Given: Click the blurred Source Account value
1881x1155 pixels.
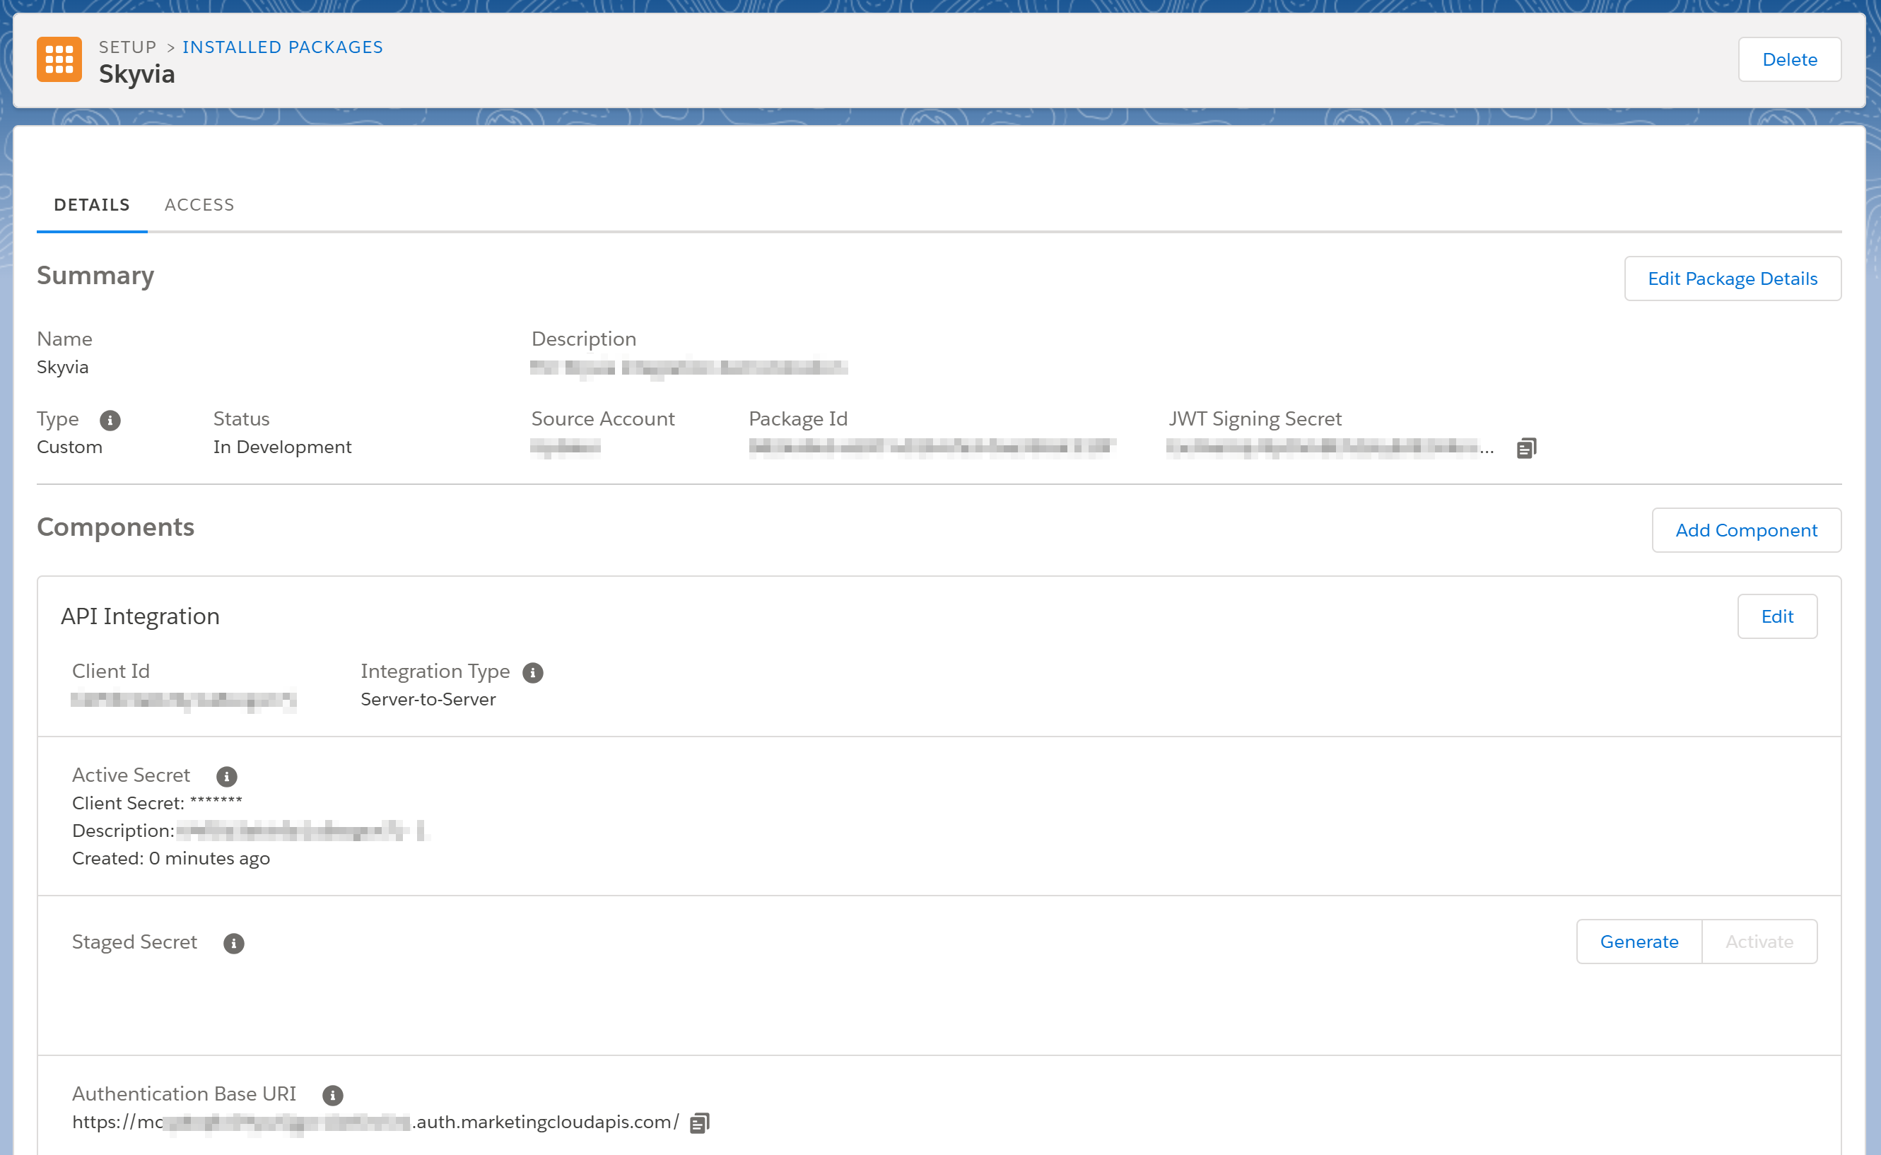Looking at the screenshot, I should pyautogui.click(x=565, y=447).
